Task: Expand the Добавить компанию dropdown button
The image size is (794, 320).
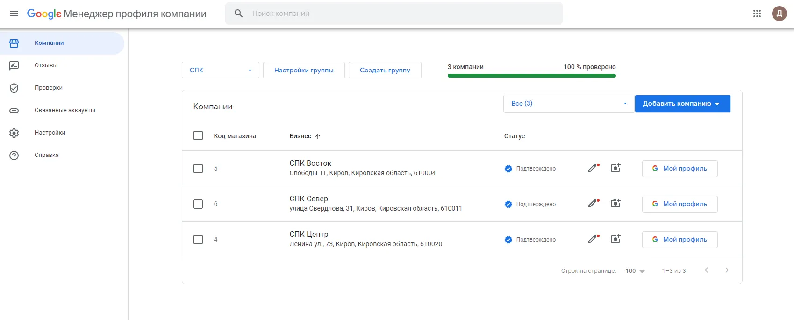Action: click(682, 104)
